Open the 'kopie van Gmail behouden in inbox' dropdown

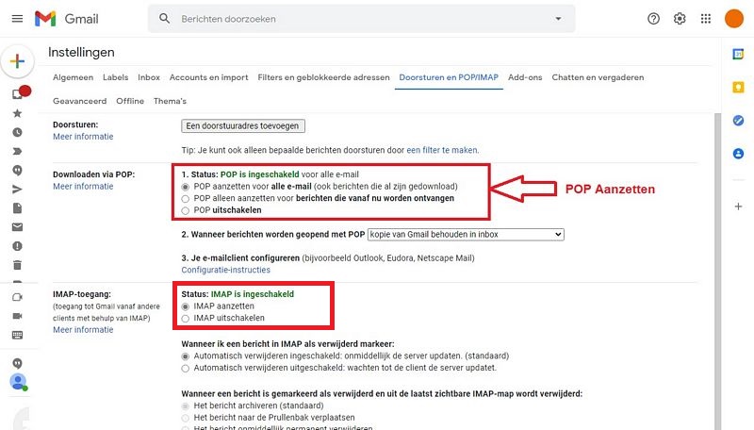tap(466, 234)
